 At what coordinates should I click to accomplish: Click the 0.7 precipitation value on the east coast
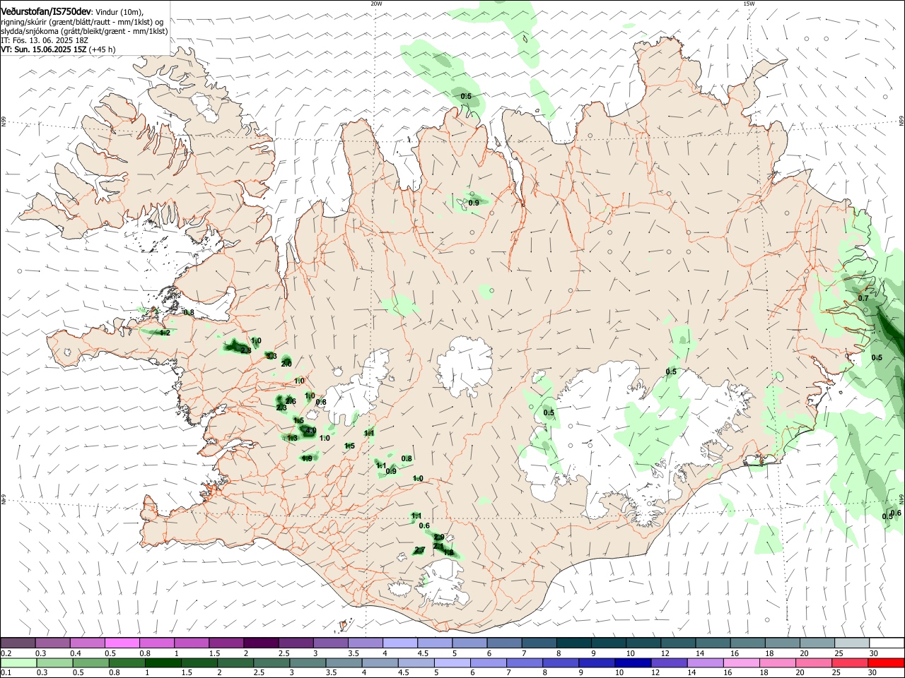click(x=863, y=298)
